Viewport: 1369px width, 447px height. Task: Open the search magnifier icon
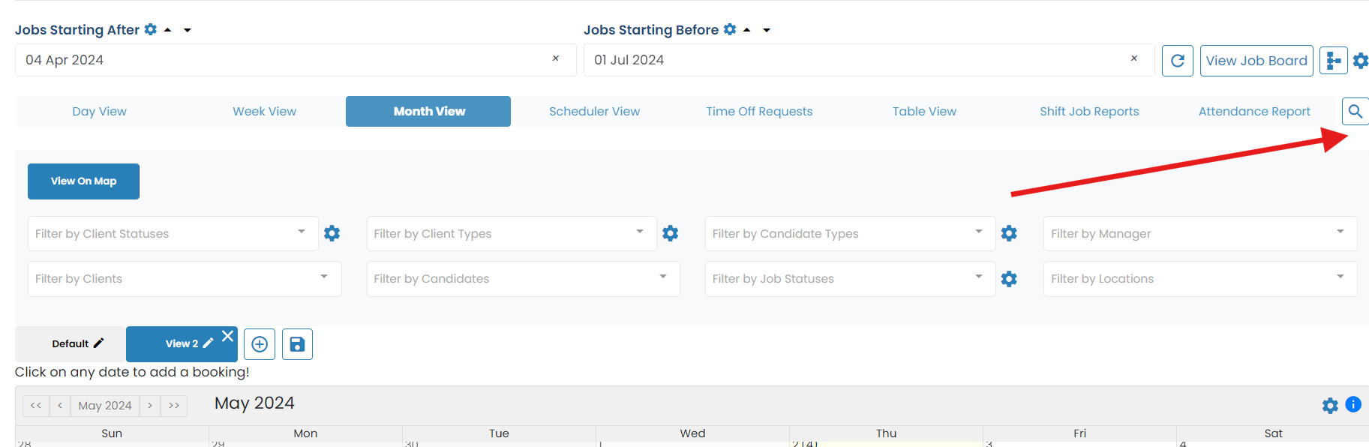click(1355, 112)
